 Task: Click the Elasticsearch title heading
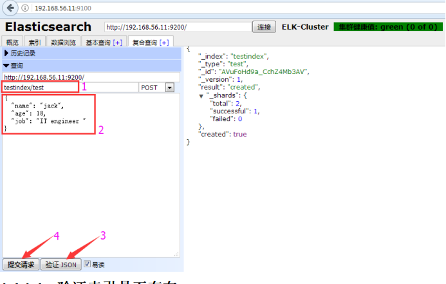[x=48, y=27]
